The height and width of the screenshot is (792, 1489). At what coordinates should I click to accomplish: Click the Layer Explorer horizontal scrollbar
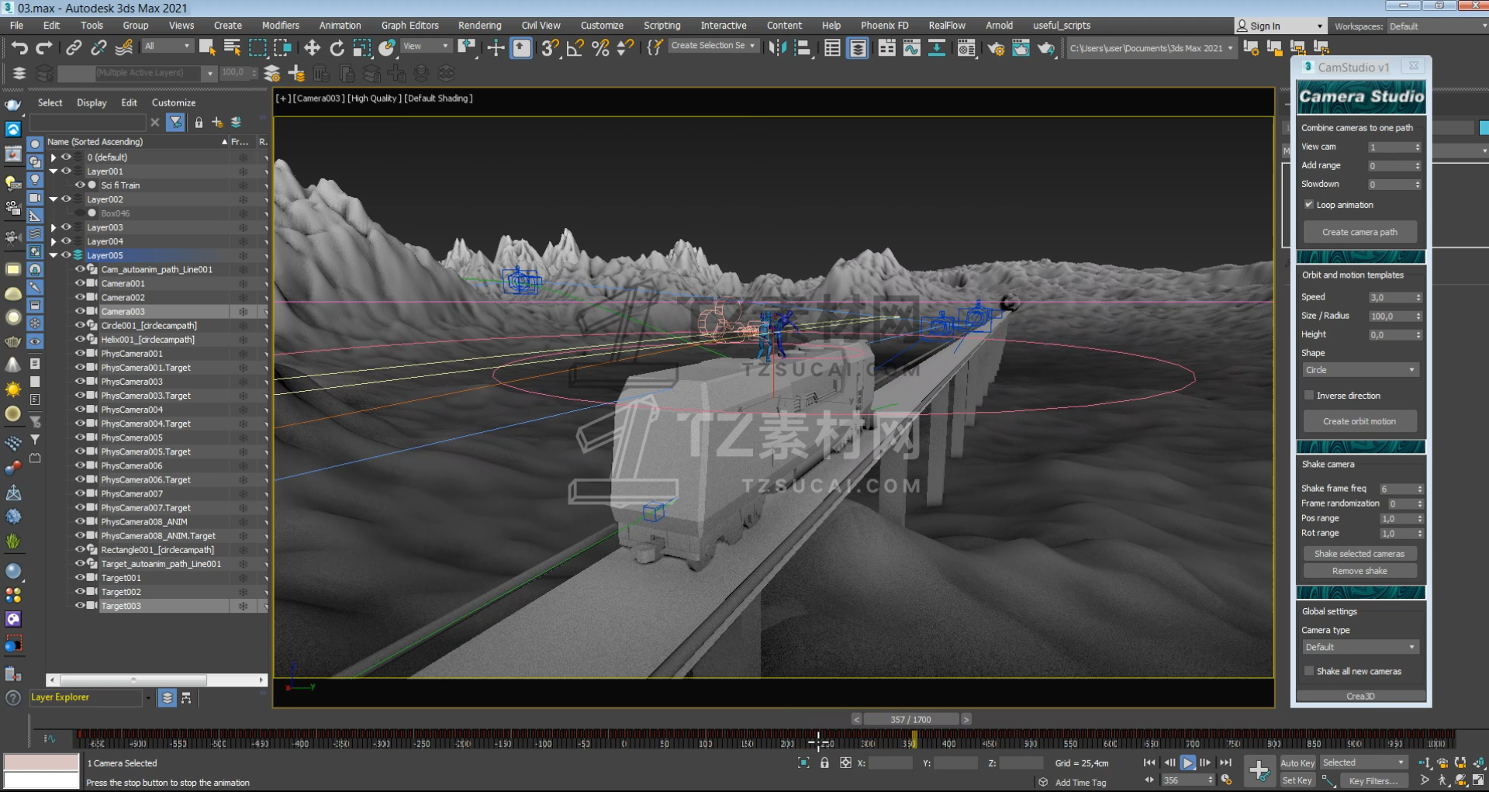157,680
